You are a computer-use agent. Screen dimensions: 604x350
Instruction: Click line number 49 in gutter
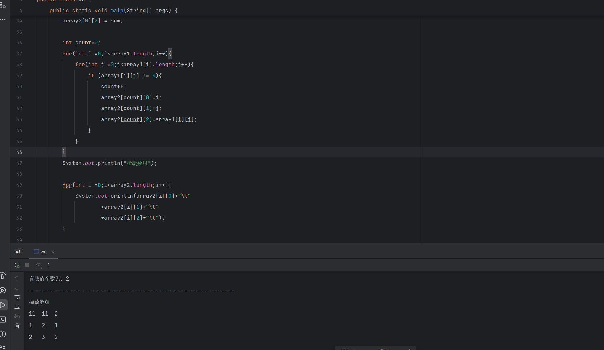19,185
